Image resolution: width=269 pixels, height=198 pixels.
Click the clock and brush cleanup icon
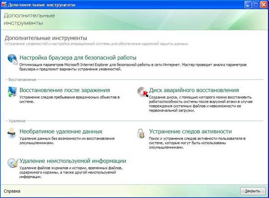pyautogui.click(x=13, y=163)
